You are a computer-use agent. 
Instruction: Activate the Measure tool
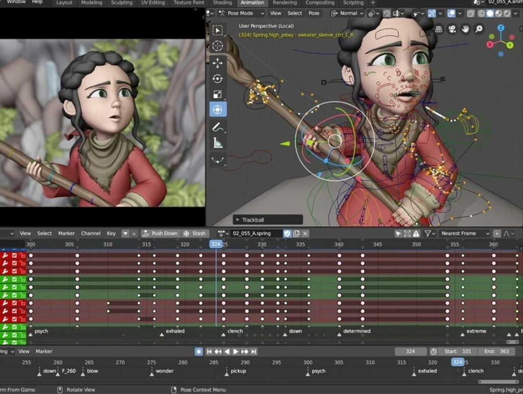218,144
